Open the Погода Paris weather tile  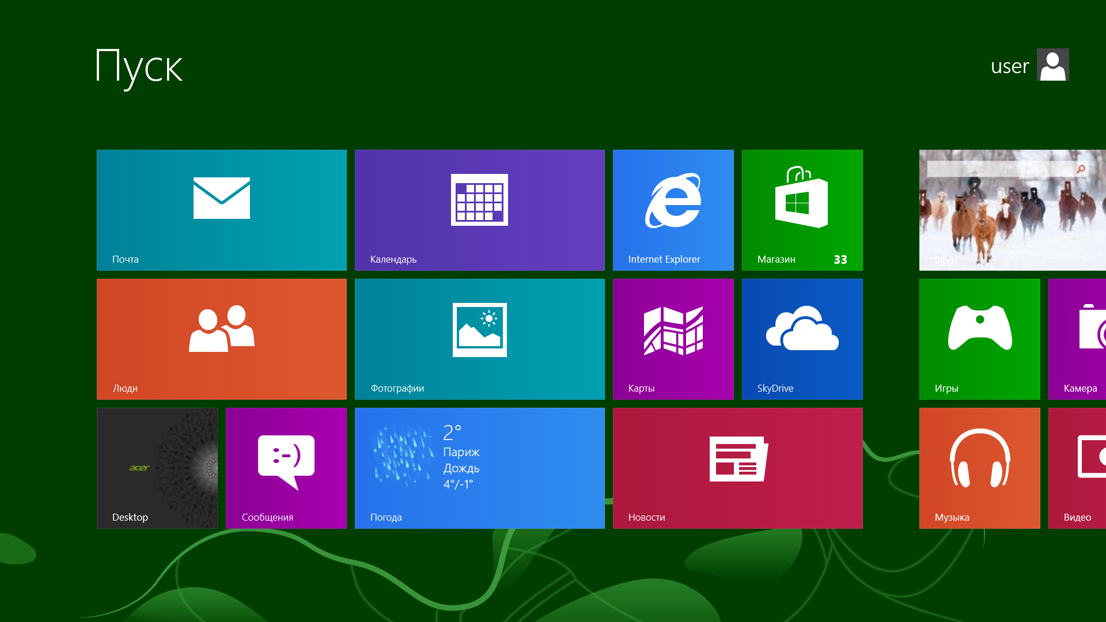[479, 468]
